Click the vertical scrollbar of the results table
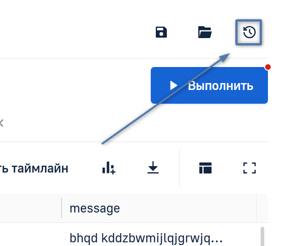The image size is (290, 246). coord(262,236)
